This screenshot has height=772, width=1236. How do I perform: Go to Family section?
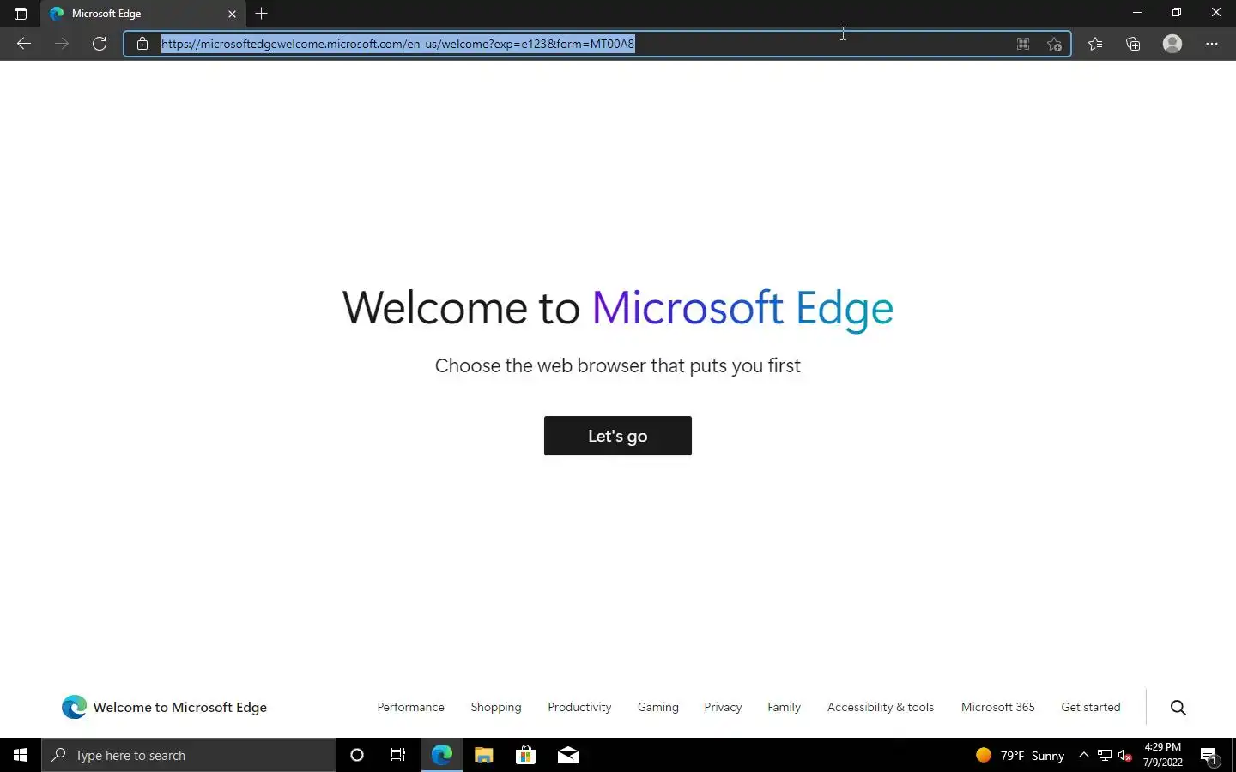pos(784,707)
